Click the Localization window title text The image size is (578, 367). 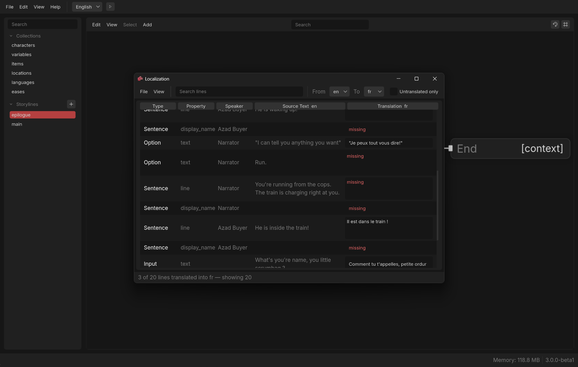[157, 79]
